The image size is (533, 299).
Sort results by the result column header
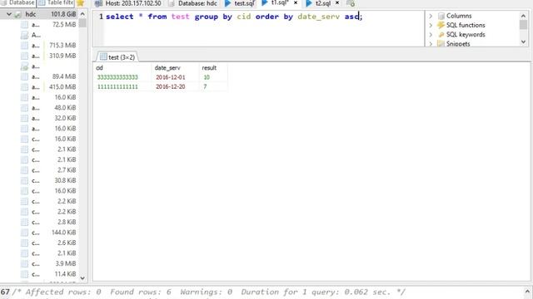click(213, 68)
